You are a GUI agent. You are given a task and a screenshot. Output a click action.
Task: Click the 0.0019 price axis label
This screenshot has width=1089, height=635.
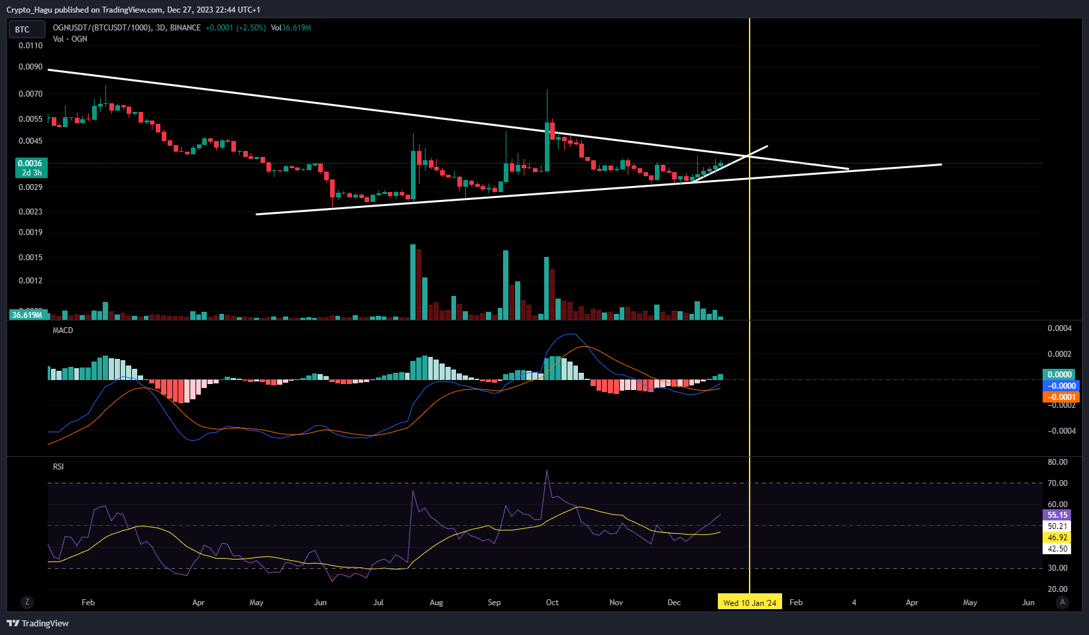tap(30, 232)
